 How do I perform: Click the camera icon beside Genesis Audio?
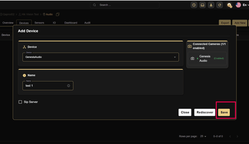point(192,58)
